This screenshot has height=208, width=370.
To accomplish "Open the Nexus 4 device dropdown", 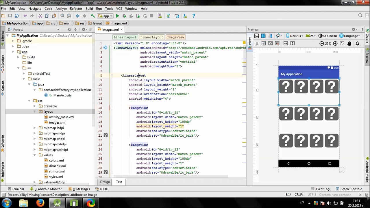I will [x=295, y=36].
